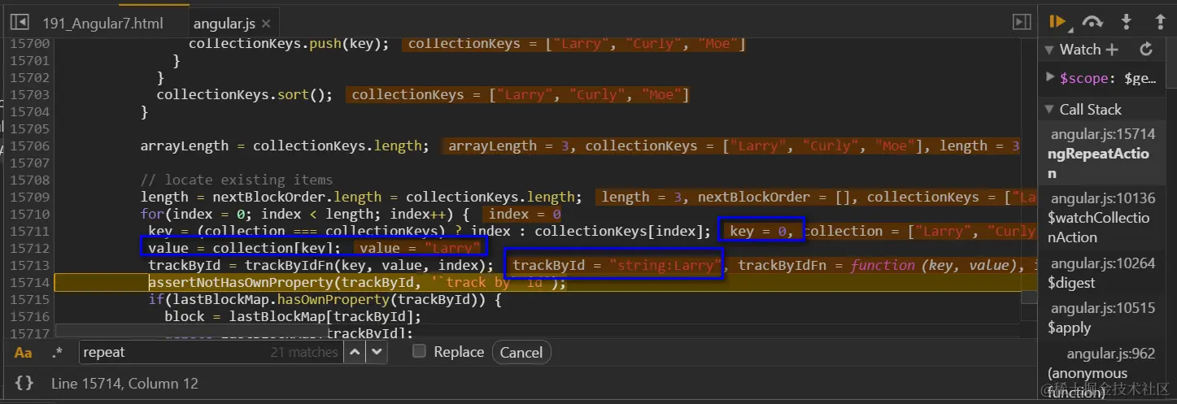Pretty print the source with braces icon
Screen dimensions: 1177x404
click(x=24, y=383)
